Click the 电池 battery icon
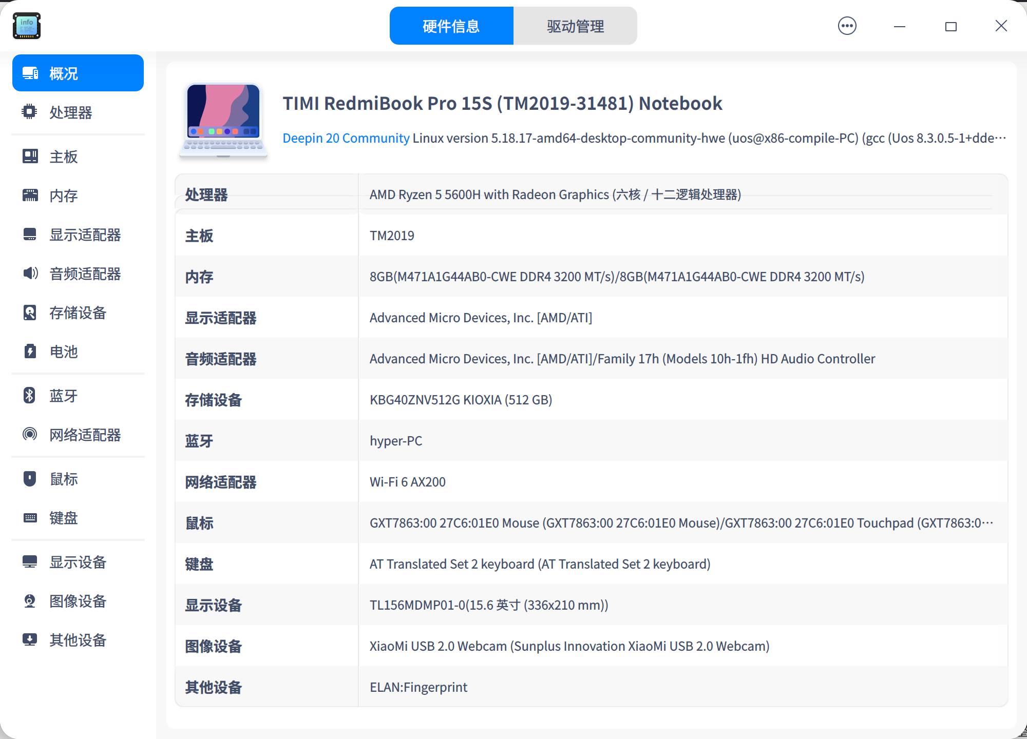Viewport: 1027px width, 739px height. [x=30, y=352]
